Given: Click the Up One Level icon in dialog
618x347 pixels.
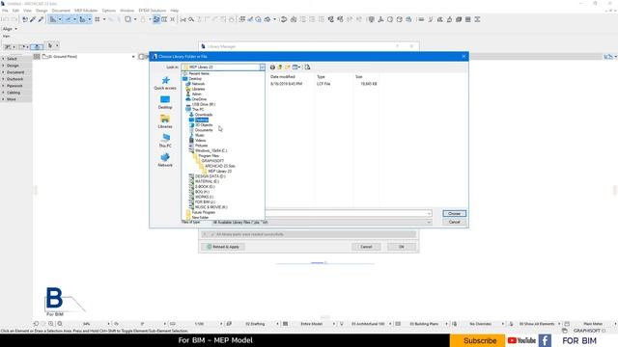Looking at the screenshot, I should coord(280,67).
